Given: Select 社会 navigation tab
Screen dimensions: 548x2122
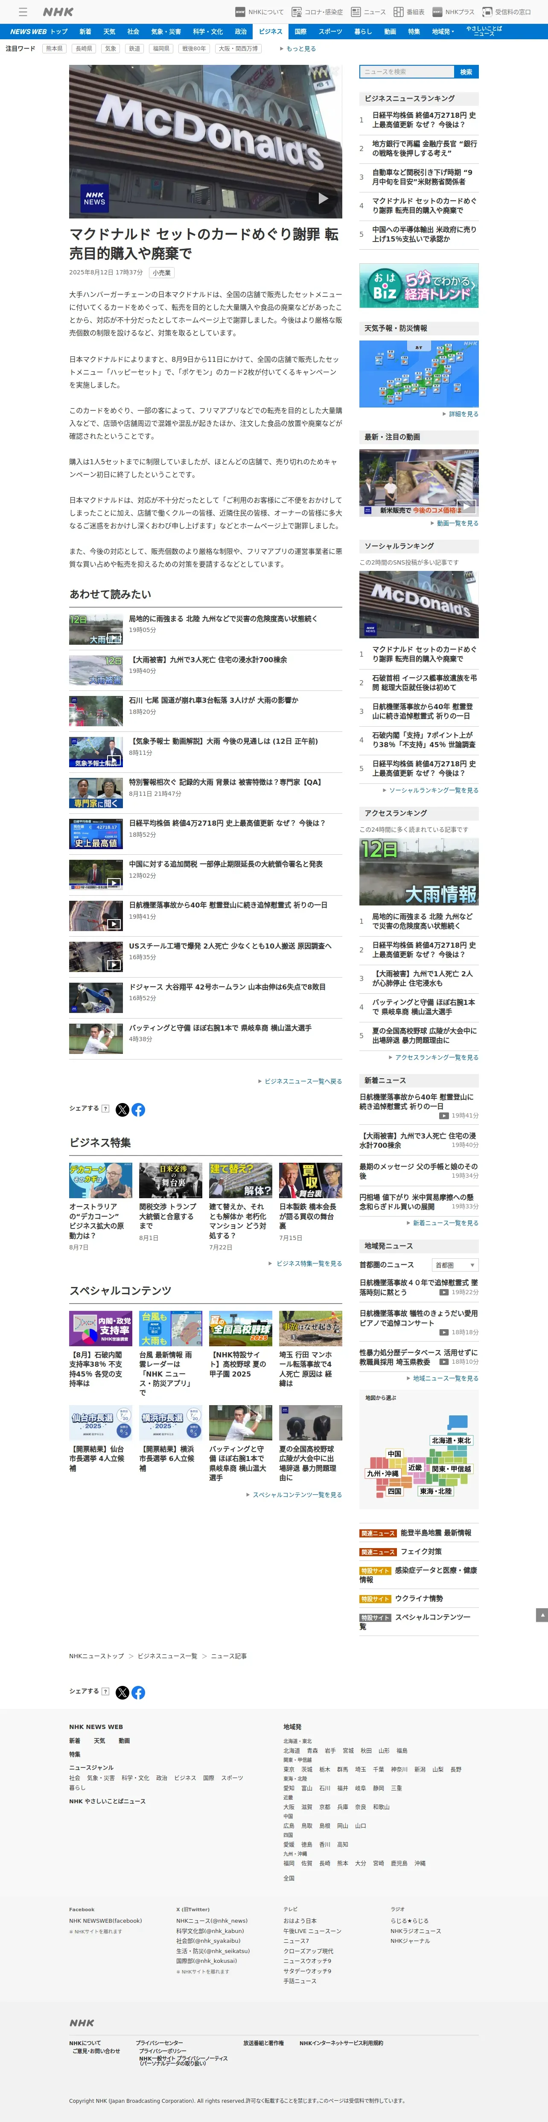Looking at the screenshot, I should (x=133, y=31).
